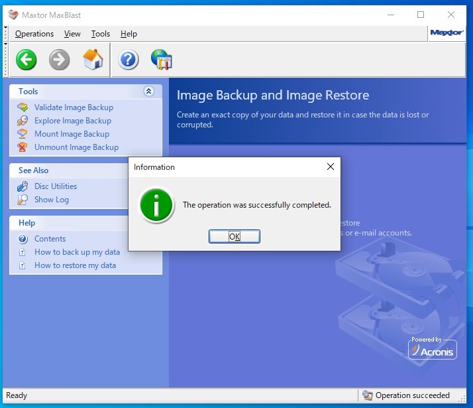Image resolution: width=473 pixels, height=408 pixels.
Task: Click the gray Forward arrow toolbar icon
Action: (59, 60)
